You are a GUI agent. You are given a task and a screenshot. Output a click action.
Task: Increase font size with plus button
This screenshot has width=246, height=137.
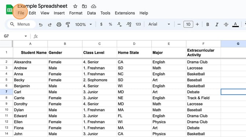[x=198, y=24]
